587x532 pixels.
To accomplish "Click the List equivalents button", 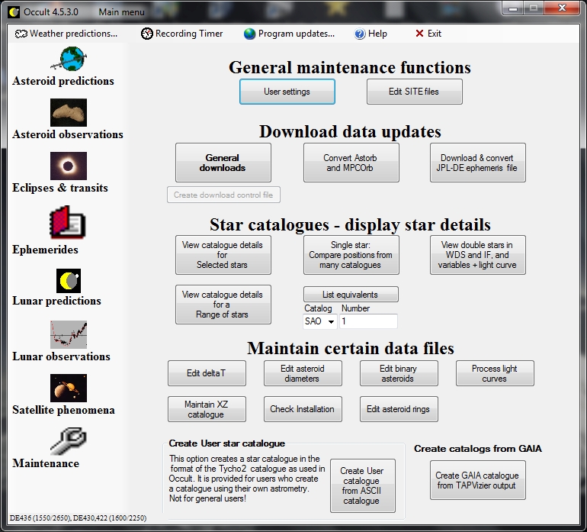I will (351, 295).
